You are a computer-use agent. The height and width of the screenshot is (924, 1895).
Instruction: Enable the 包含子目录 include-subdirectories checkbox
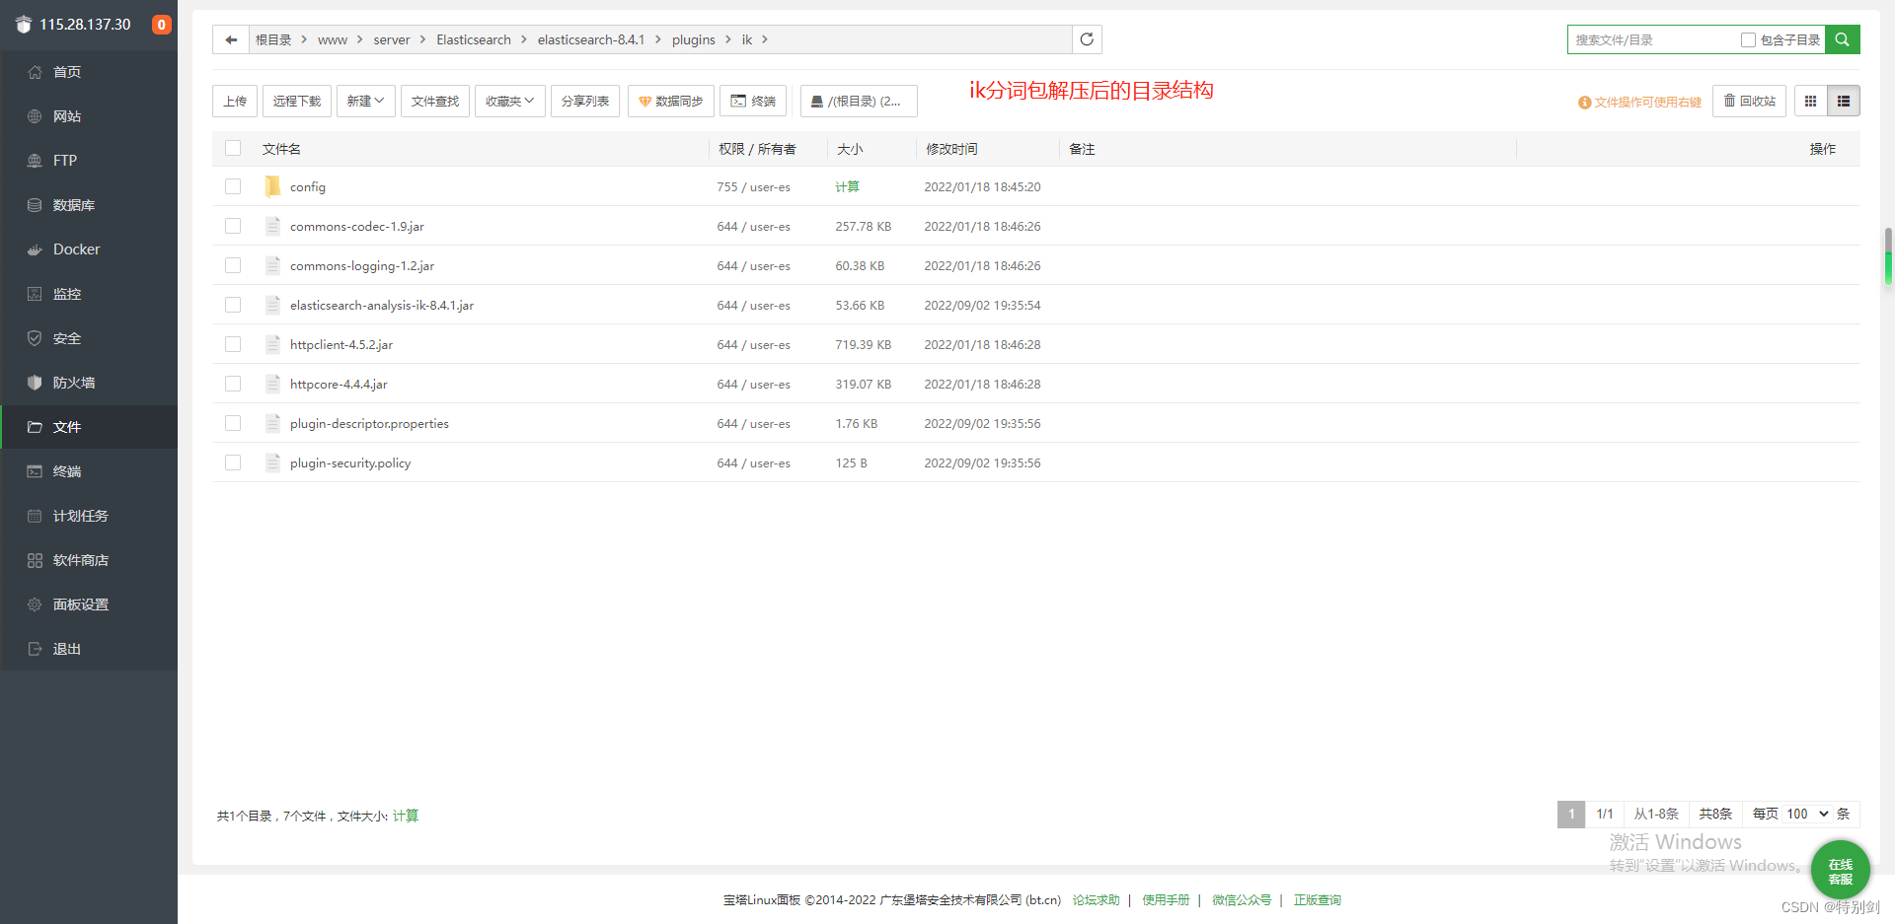[1748, 40]
